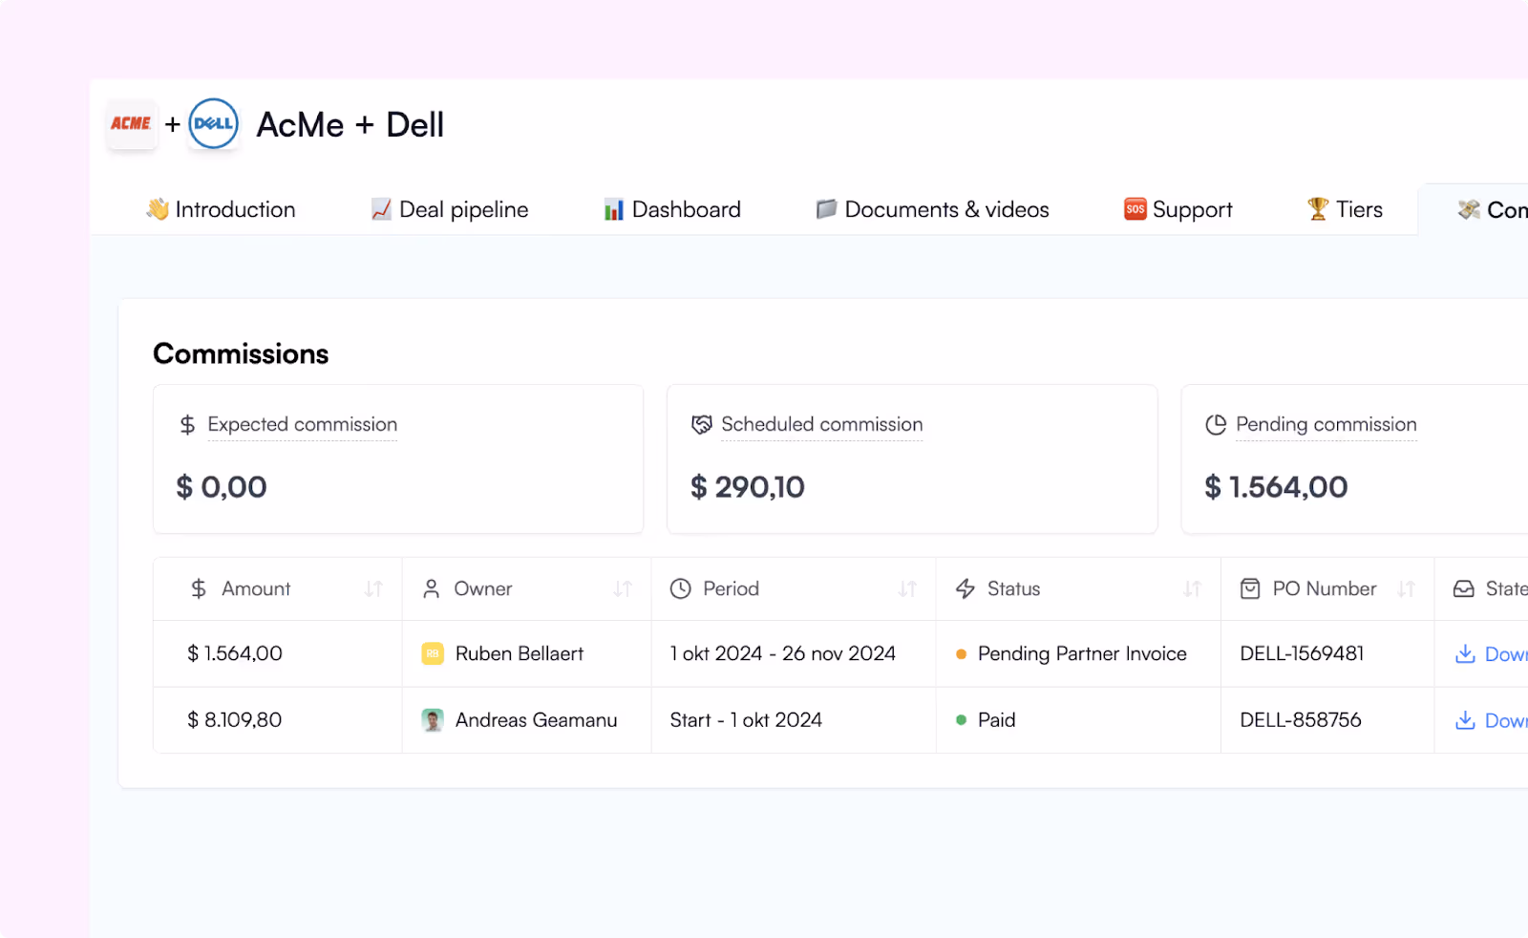Screen dimensions: 1528x938
Task: Click the Pending commission label
Action: [1326, 424]
